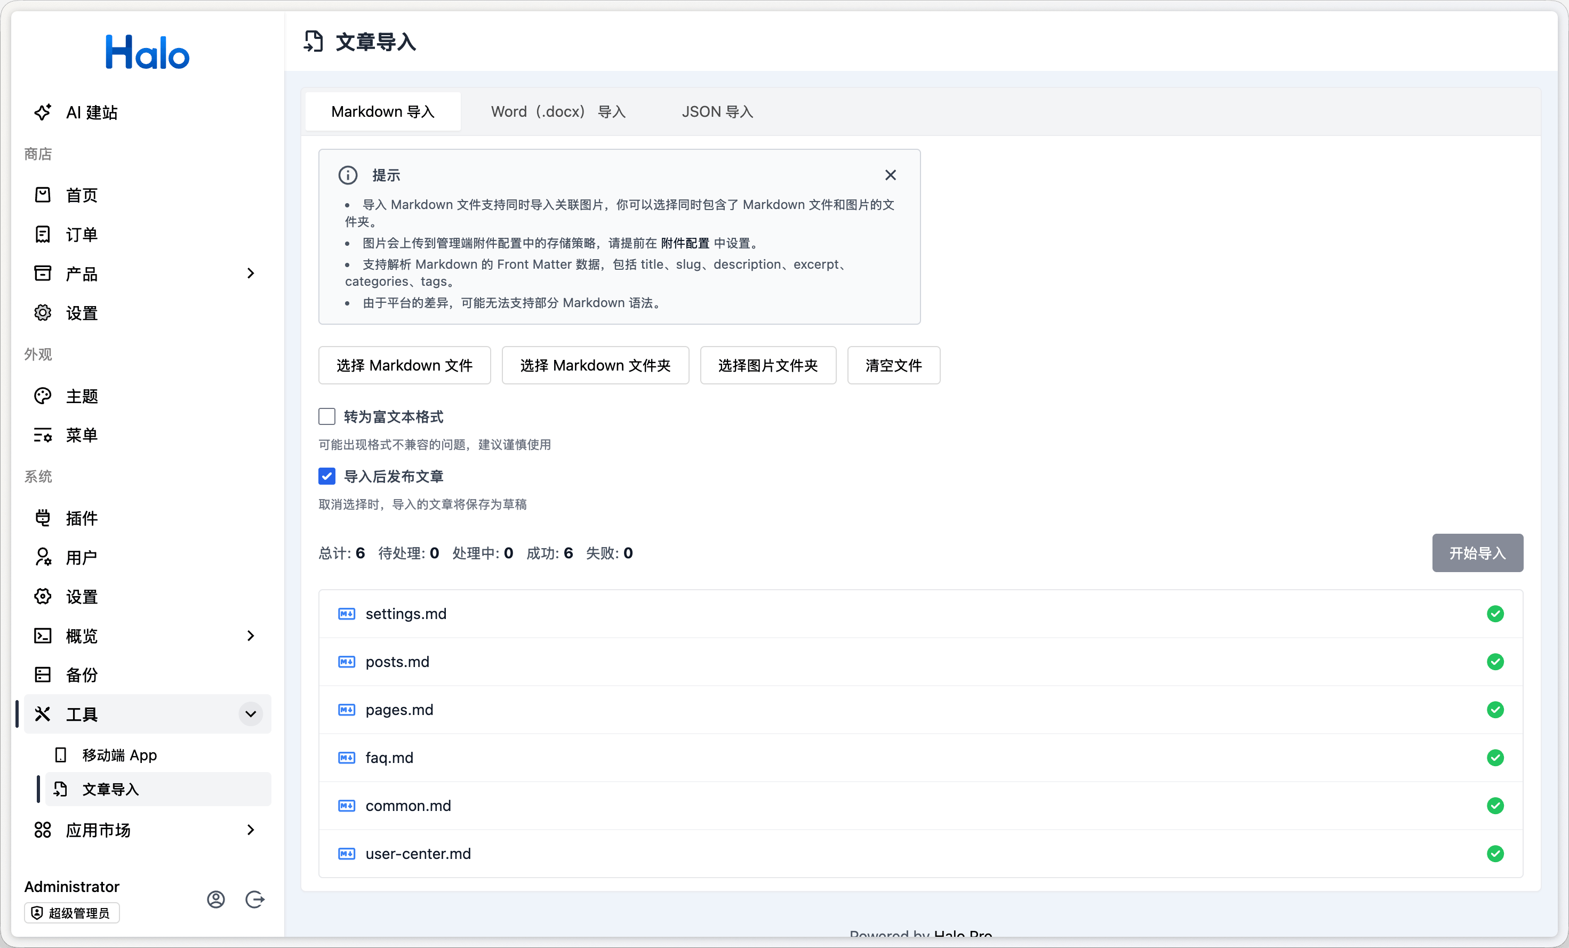Uncheck 导入后发布文章 checkbox
1569x948 pixels.
(327, 476)
